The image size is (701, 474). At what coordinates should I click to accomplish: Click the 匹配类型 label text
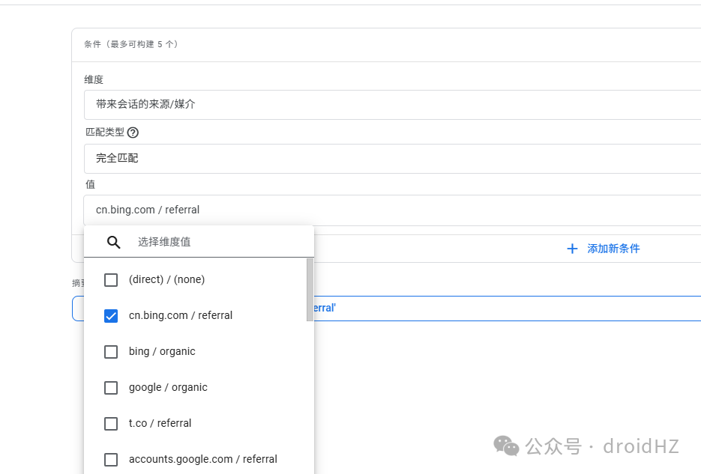(105, 132)
